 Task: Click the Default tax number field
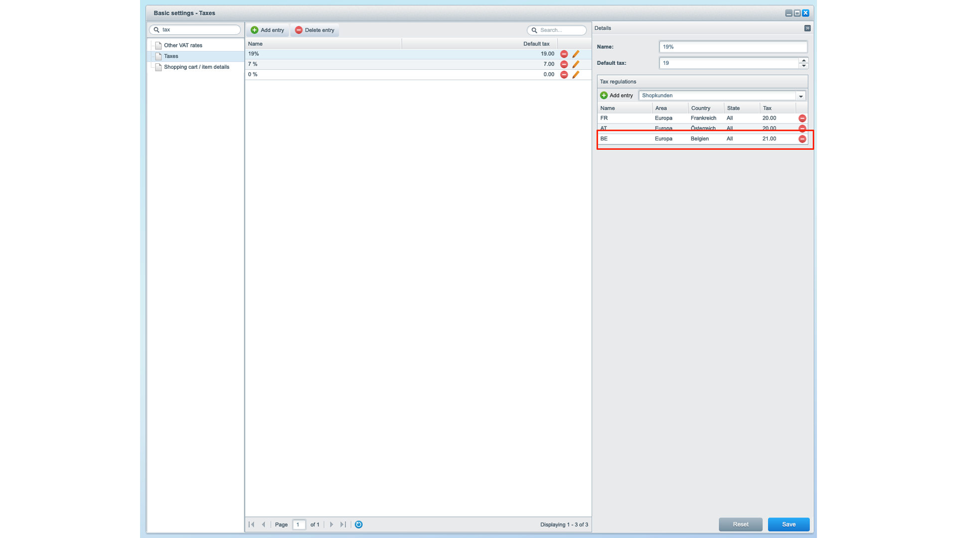point(729,63)
